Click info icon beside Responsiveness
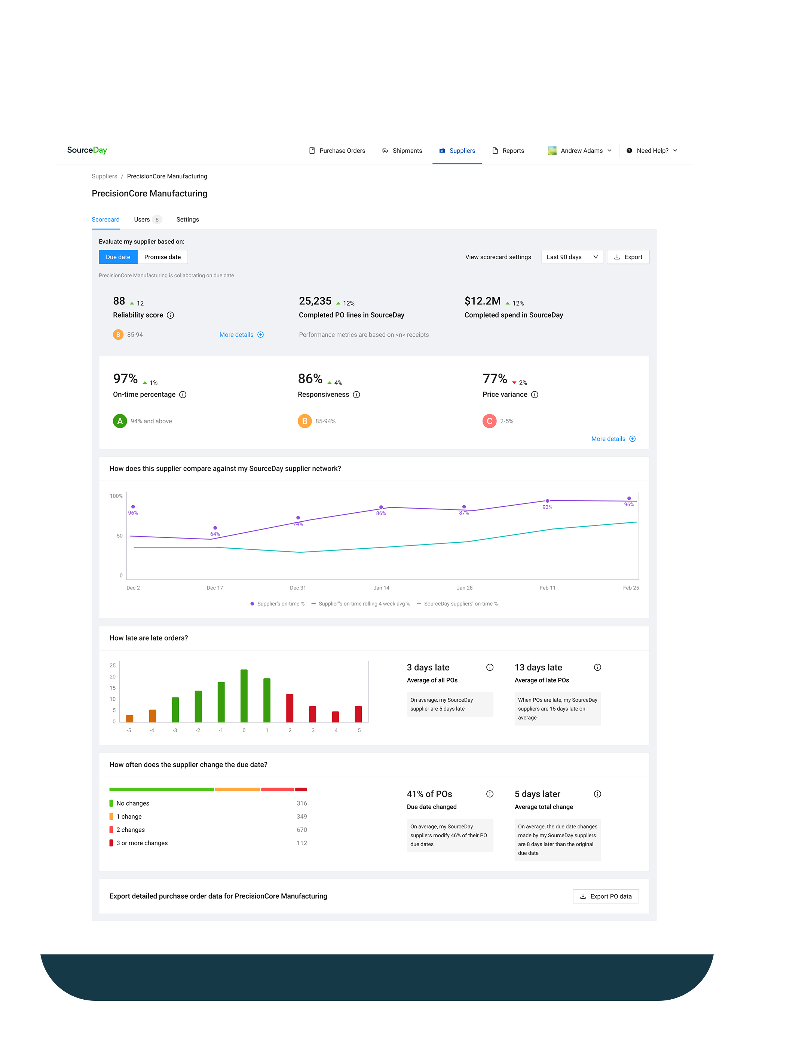The width and height of the screenshot is (808, 1061). [x=356, y=395]
